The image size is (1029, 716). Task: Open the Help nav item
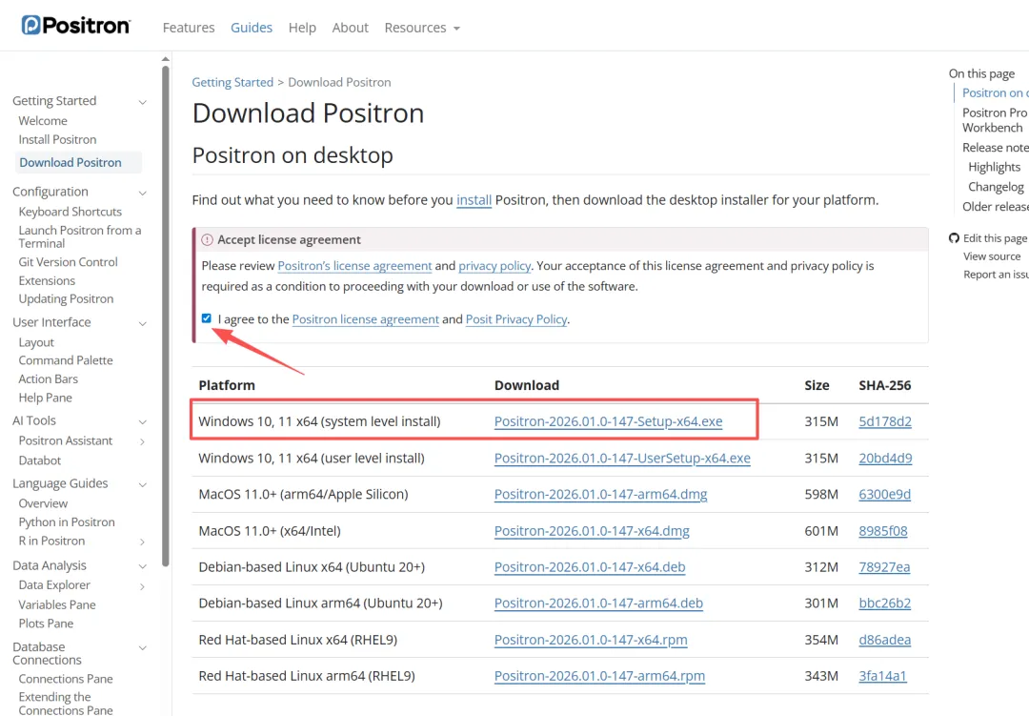click(x=302, y=28)
